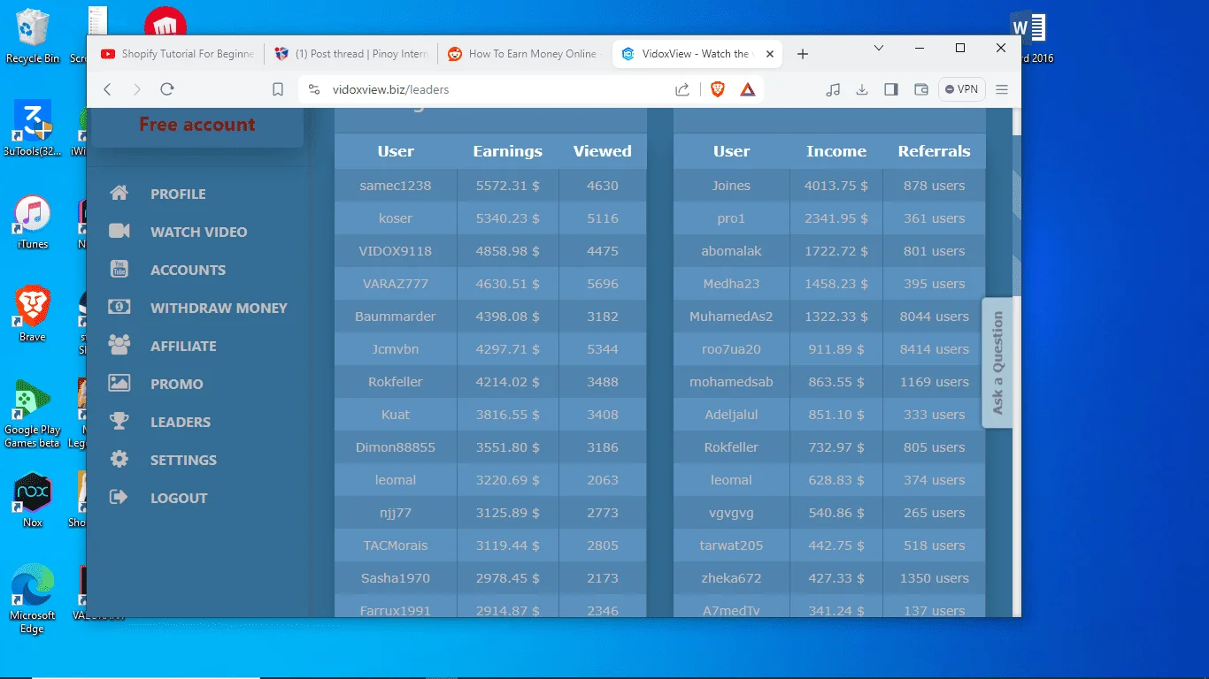
Task: Click the LEADERS trophy icon
Action: tap(119, 422)
